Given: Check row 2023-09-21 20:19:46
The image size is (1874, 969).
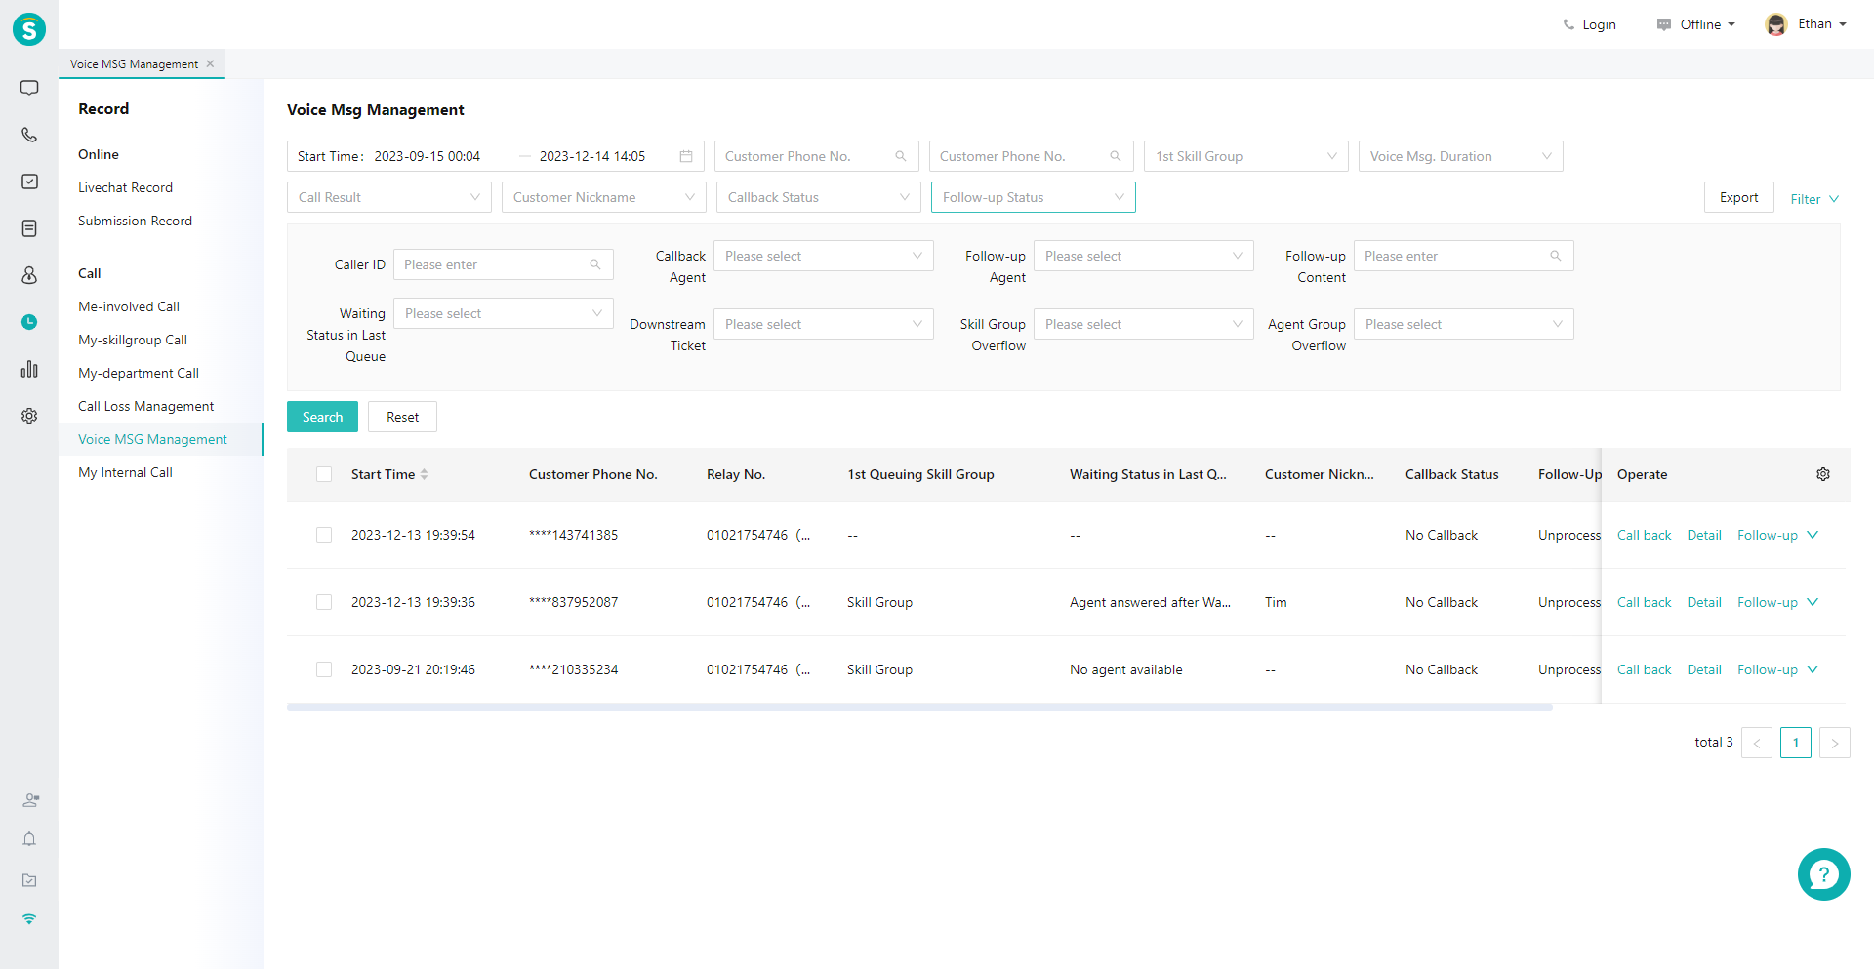Looking at the screenshot, I should (x=324, y=669).
